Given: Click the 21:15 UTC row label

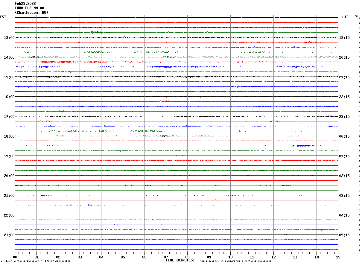Looking at the screenshot, I should point(344,77).
